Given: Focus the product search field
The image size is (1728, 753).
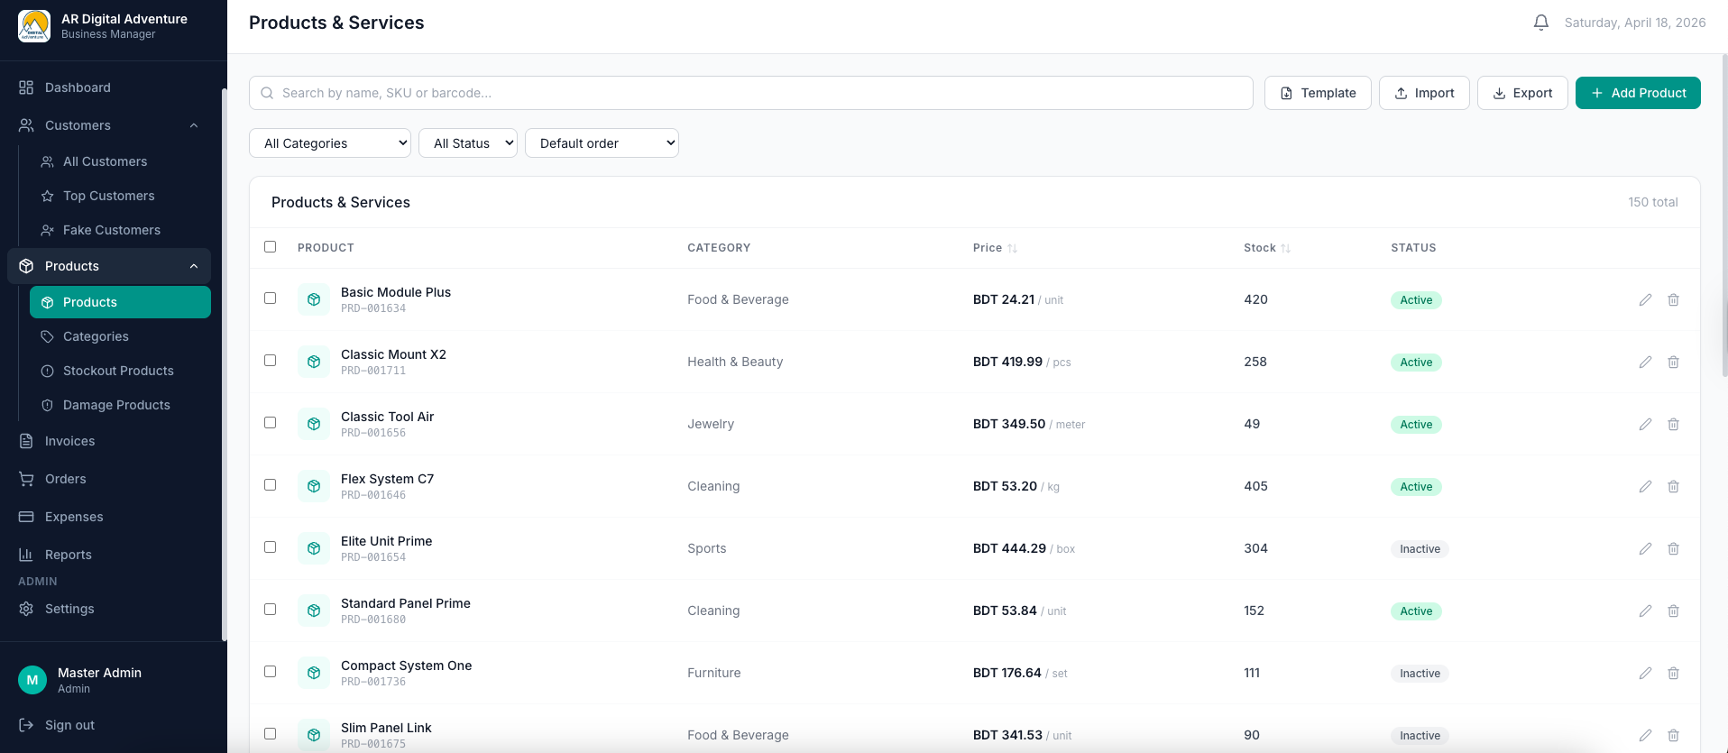Looking at the screenshot, I should click(750, 93).
